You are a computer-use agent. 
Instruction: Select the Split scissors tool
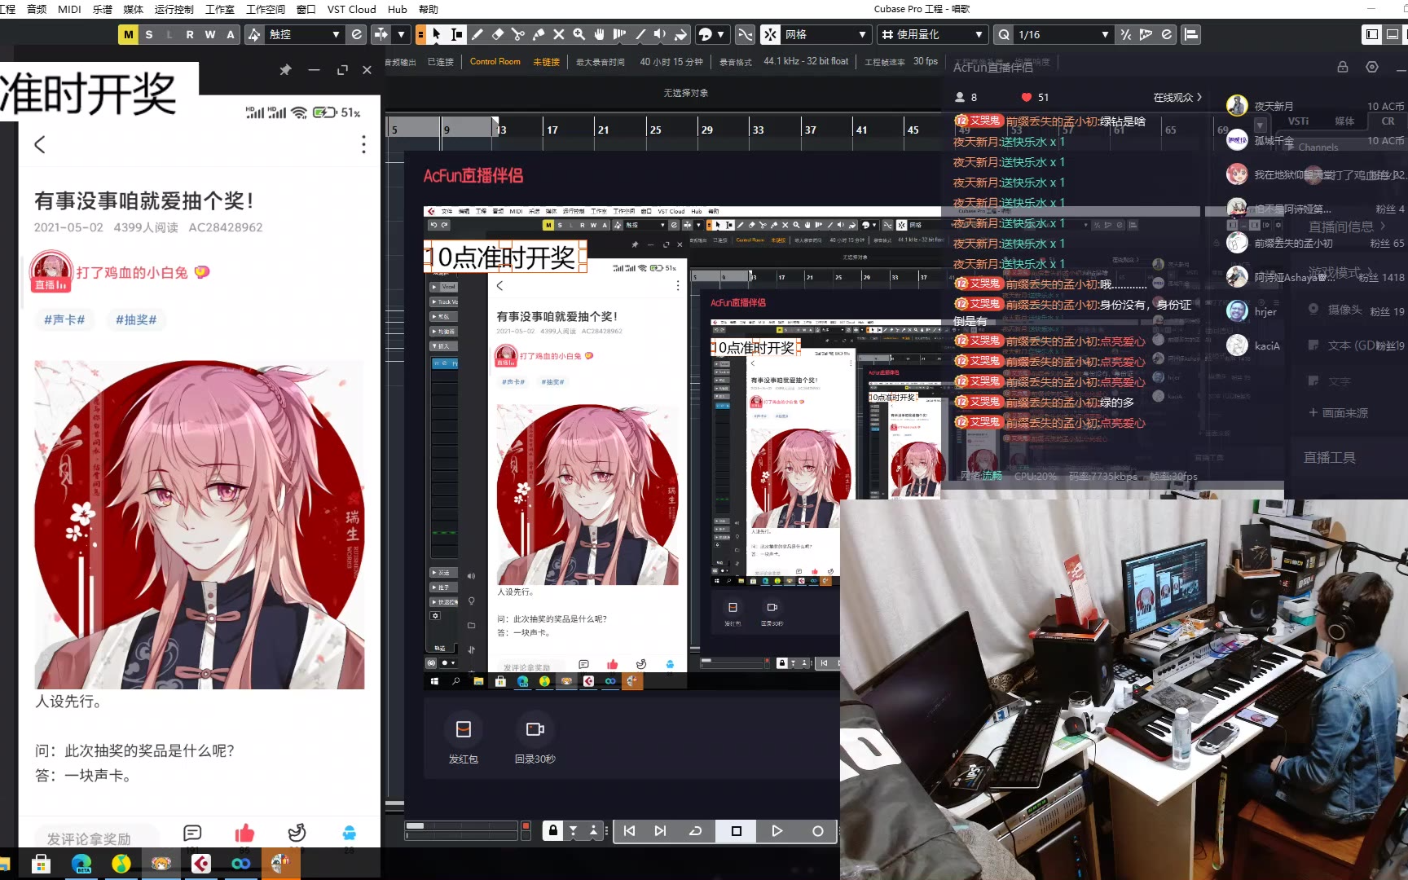click(518, 34)
